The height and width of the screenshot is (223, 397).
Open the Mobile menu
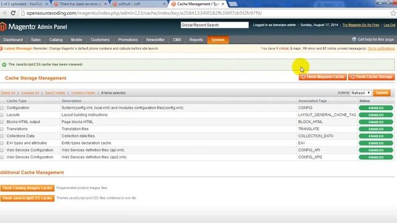pyautogui.click(x=76, y=40)
